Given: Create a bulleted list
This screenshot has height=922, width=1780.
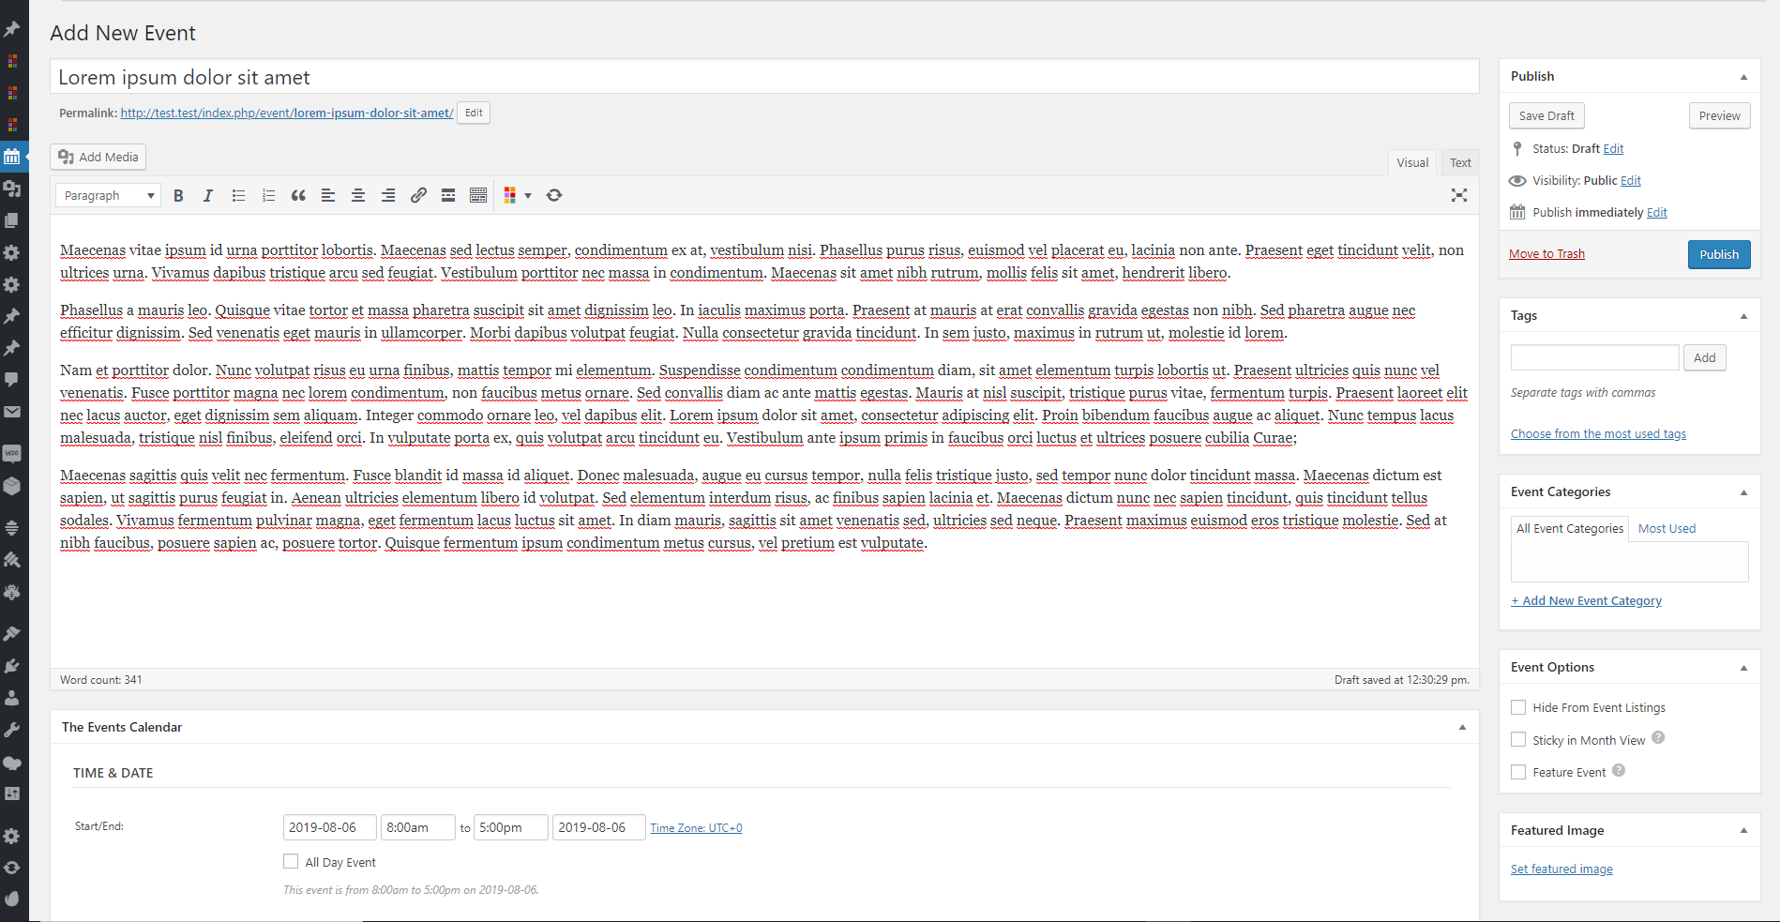Looking at the screenshot, I should click(238, 195).
